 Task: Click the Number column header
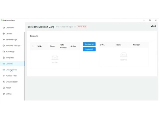coord(136,45)
